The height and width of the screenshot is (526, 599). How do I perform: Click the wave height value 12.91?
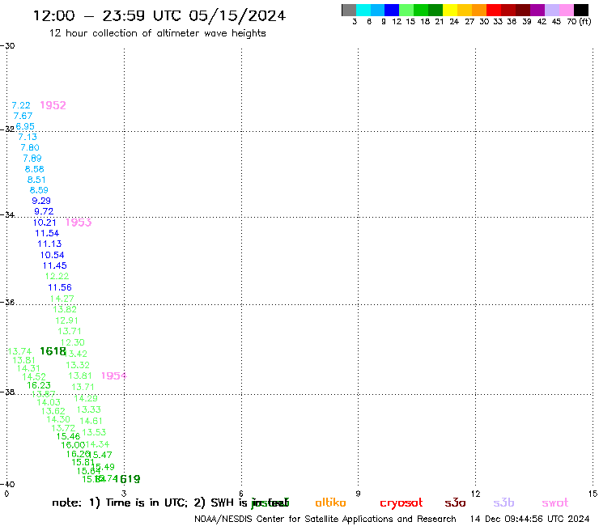coord(66,321)
